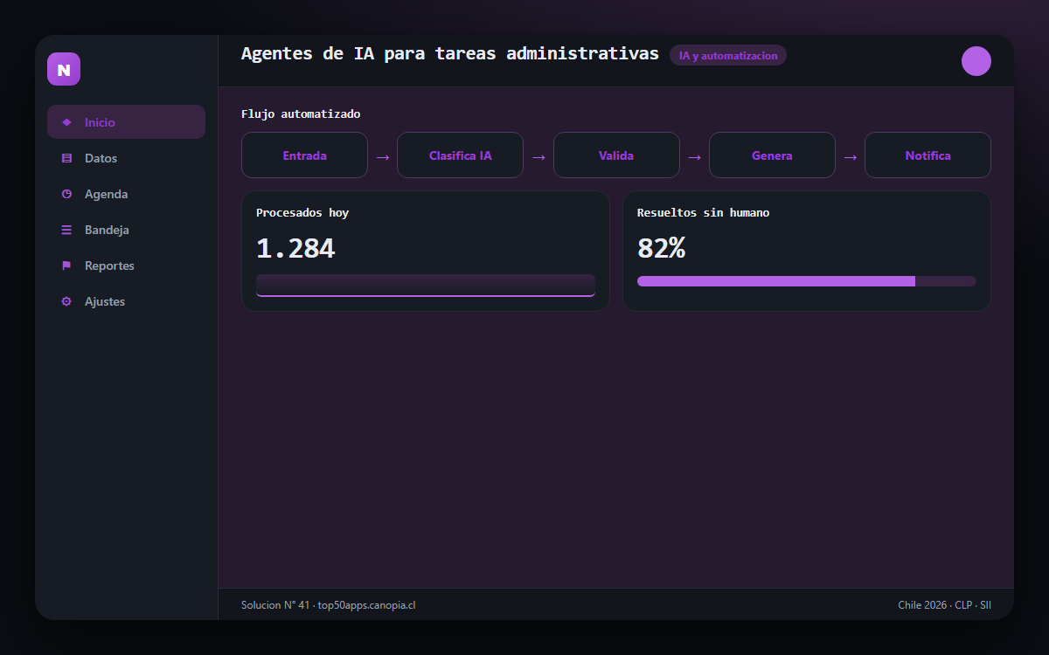The height and width of the screenshot is (655, 1049).
Task: Open the Ajustes section
Action: (126, 301)
